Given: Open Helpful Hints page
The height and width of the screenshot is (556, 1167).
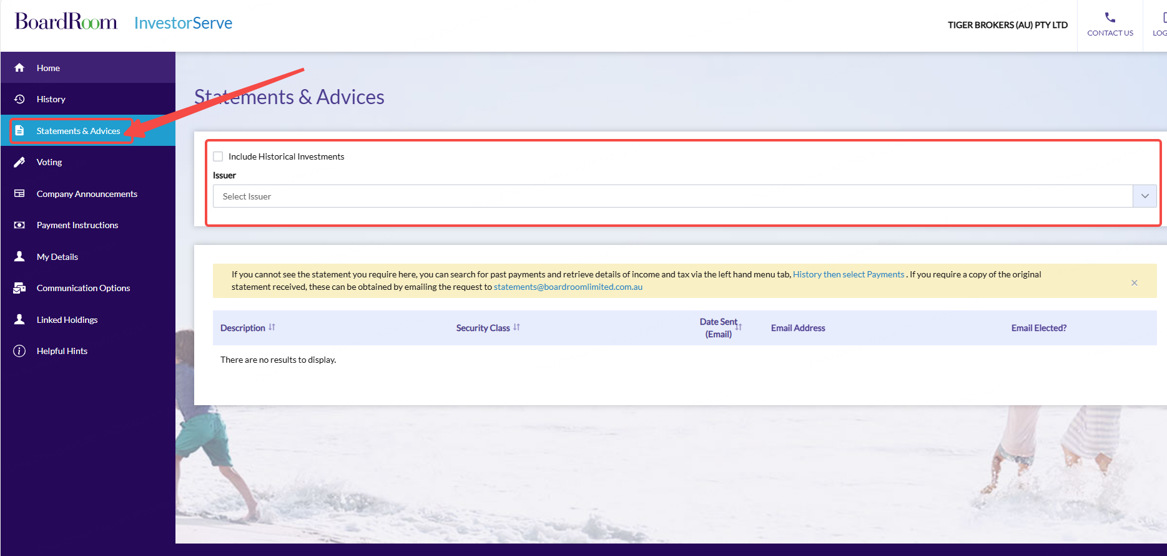Looking at the screenshot, I should click(x=88, y=351).
